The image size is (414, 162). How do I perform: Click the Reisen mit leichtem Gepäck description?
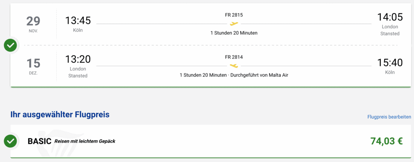click(85, 141)
